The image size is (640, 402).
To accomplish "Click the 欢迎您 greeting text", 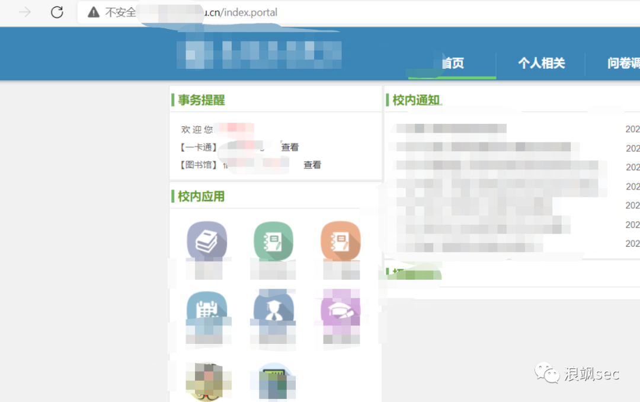I will tap(197, 129).
